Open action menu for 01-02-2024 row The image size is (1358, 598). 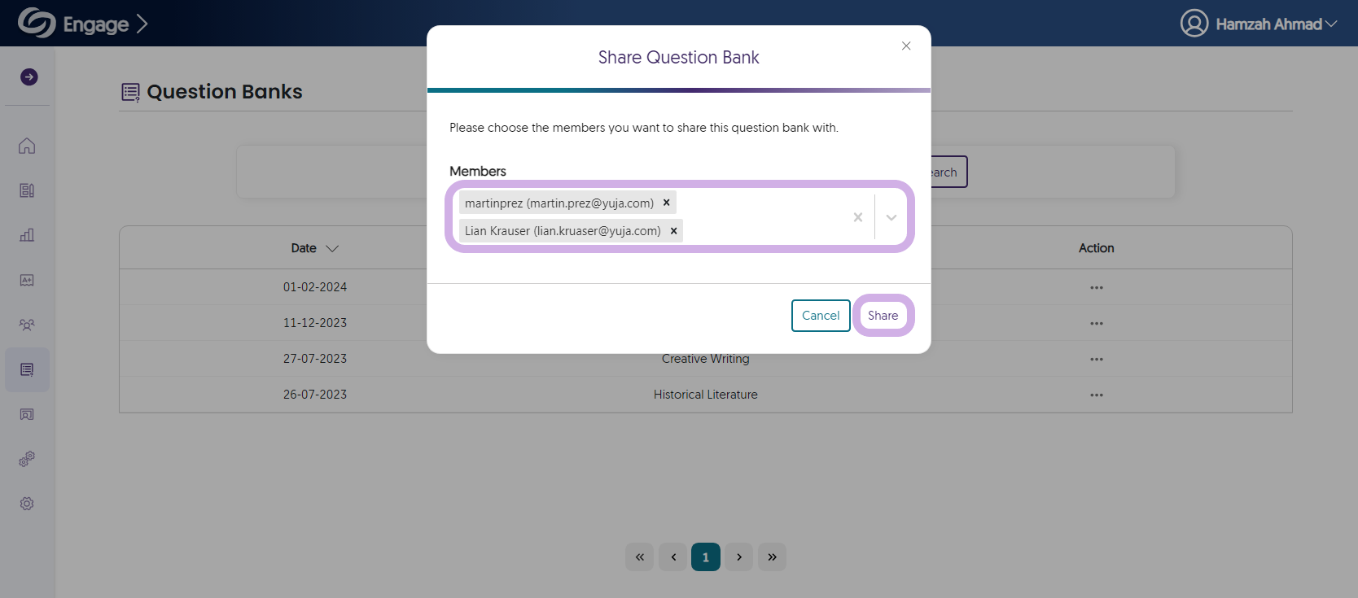click(1097, 287)
